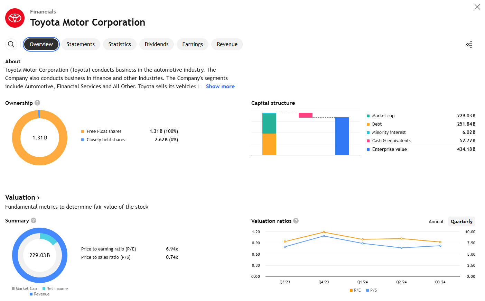Expand About text with Show more

(x=220, y=86)
